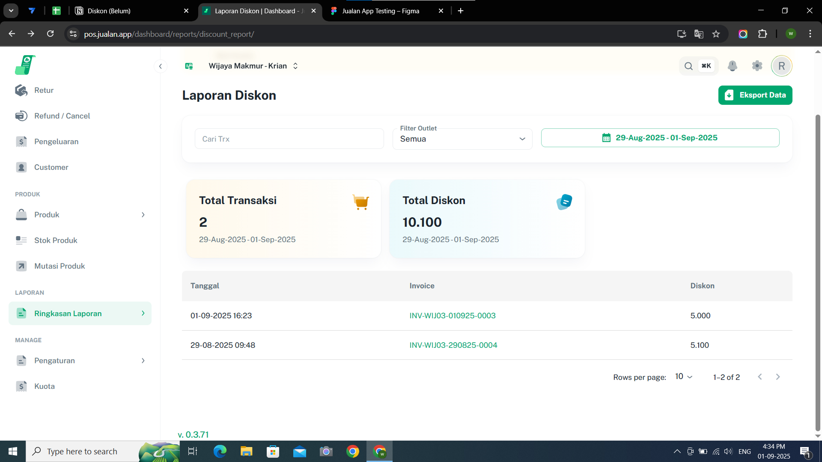
Task: Expand the Produk sidebar menu
Action: click(x=80, y=215)
